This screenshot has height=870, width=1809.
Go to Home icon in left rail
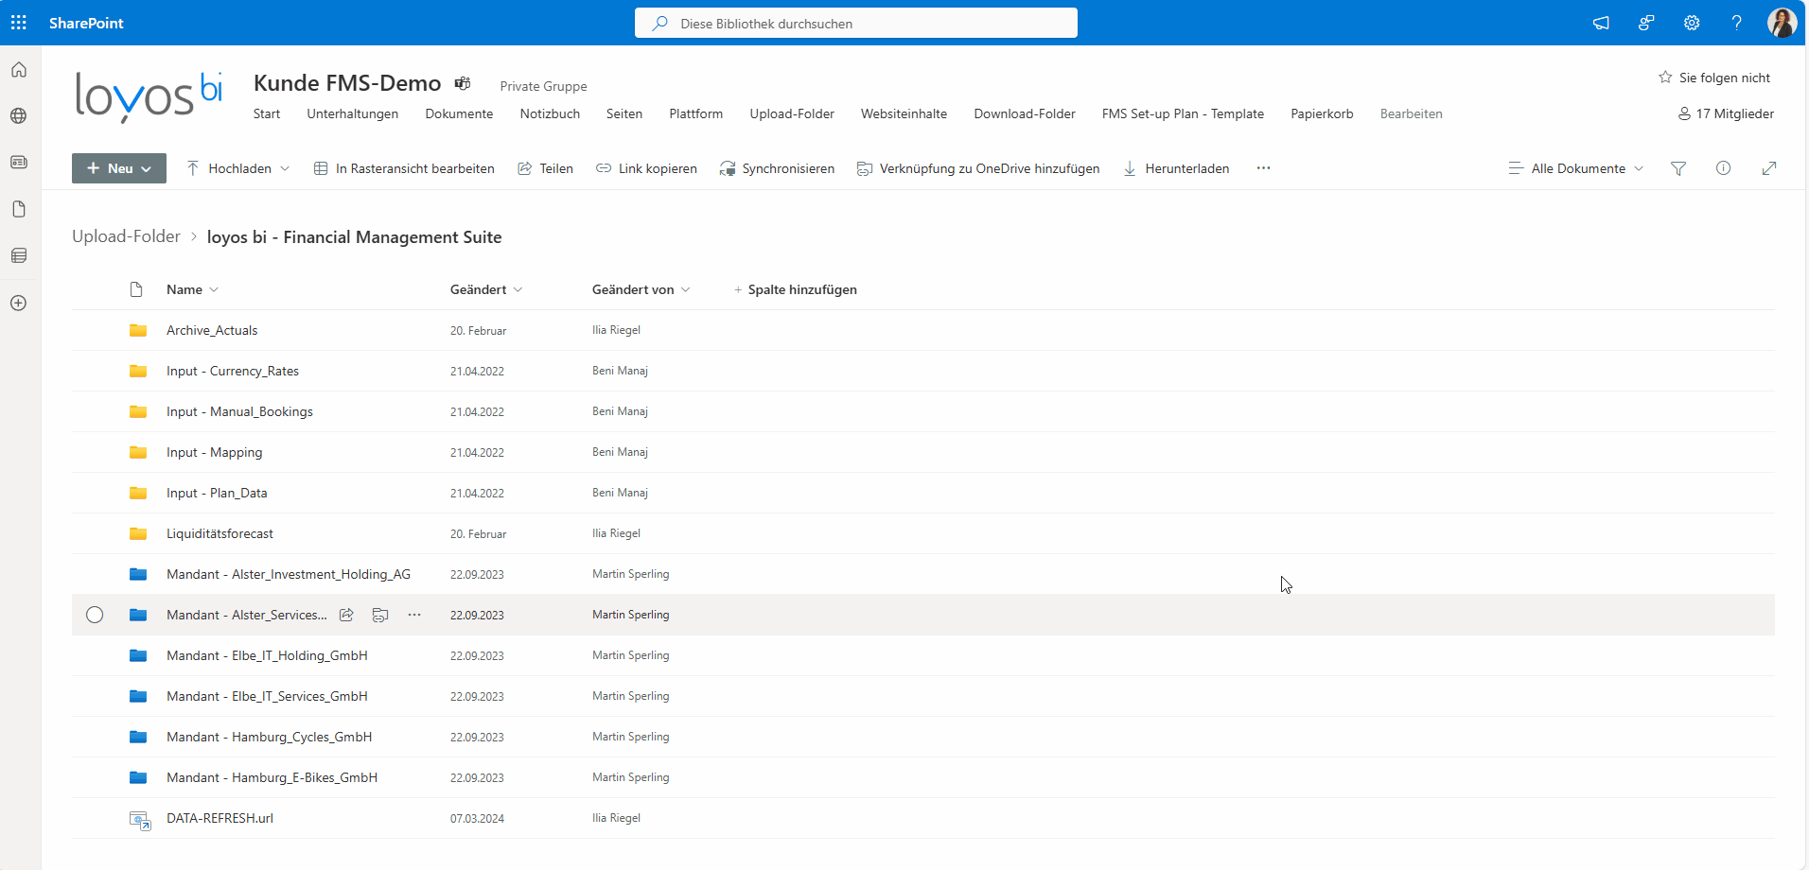pos(19,70)
